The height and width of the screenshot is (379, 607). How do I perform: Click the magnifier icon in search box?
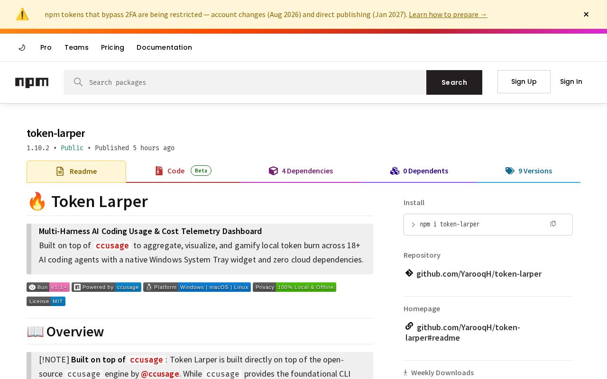(78, 82)
